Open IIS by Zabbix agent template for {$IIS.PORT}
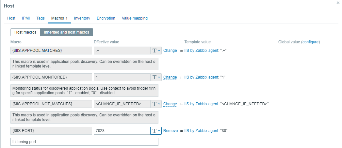 click(x=201, y=131)
